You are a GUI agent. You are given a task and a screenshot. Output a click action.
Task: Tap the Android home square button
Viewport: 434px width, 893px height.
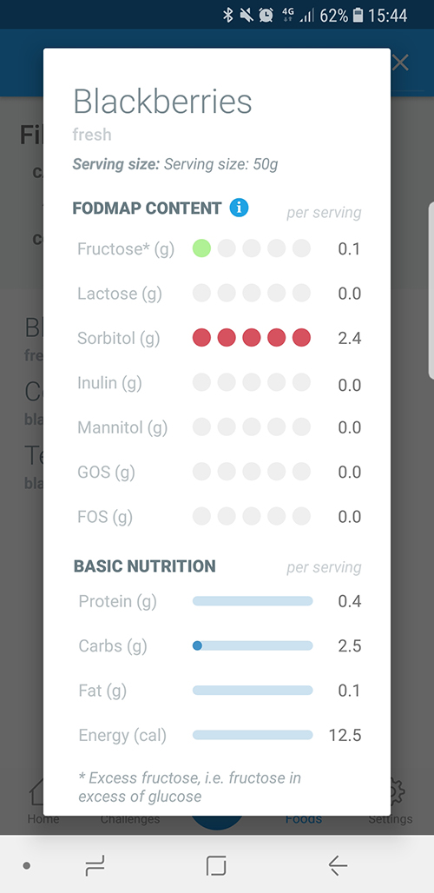pyautogui.click(x=216, y=866)
